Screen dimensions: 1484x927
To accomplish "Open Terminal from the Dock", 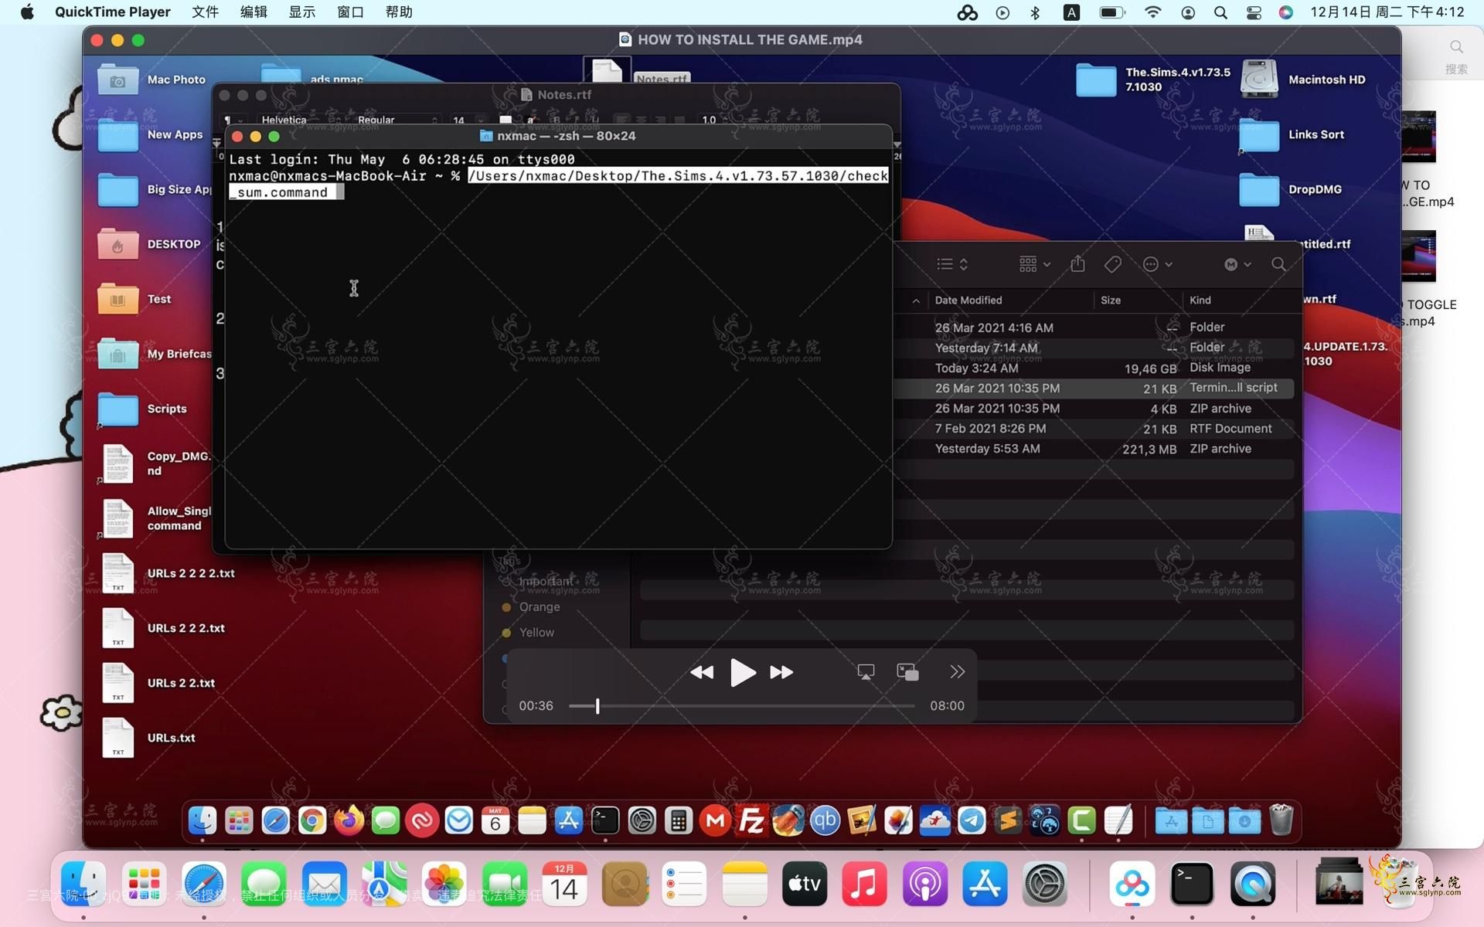I will click(1192, 883).
